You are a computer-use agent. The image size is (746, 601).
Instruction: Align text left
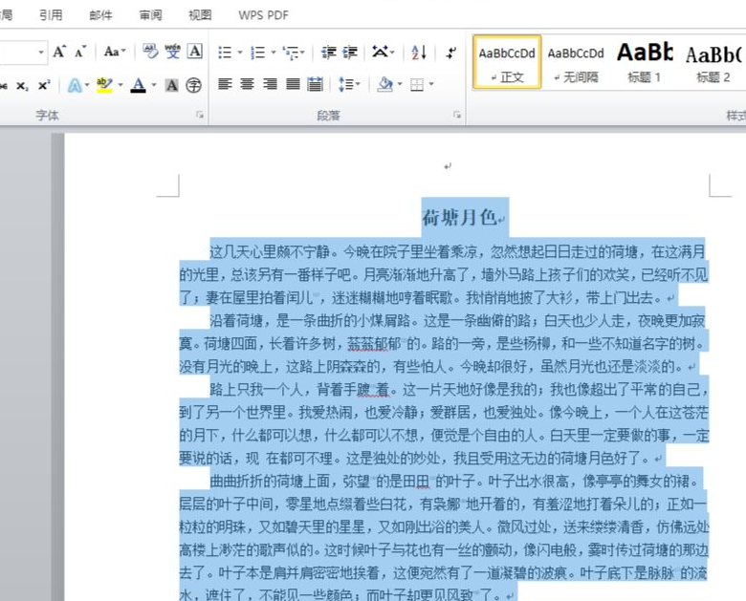point(225,84)
